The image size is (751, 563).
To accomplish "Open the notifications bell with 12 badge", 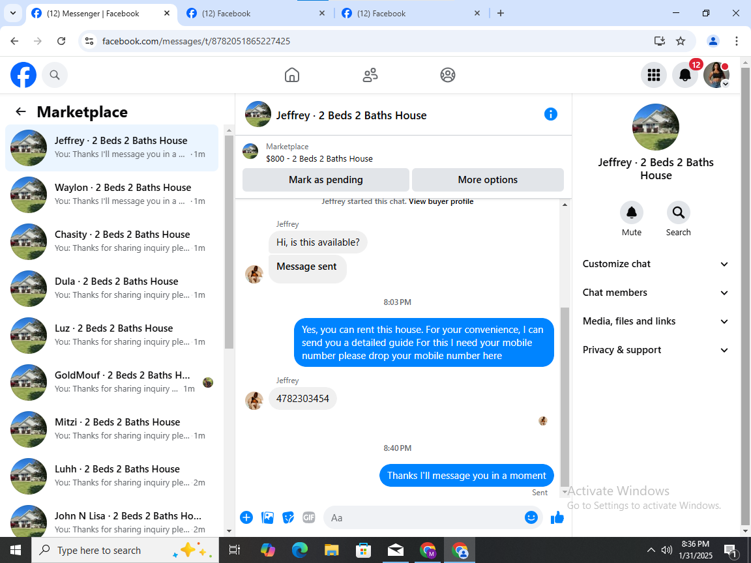I will click(x=685, y=75).
